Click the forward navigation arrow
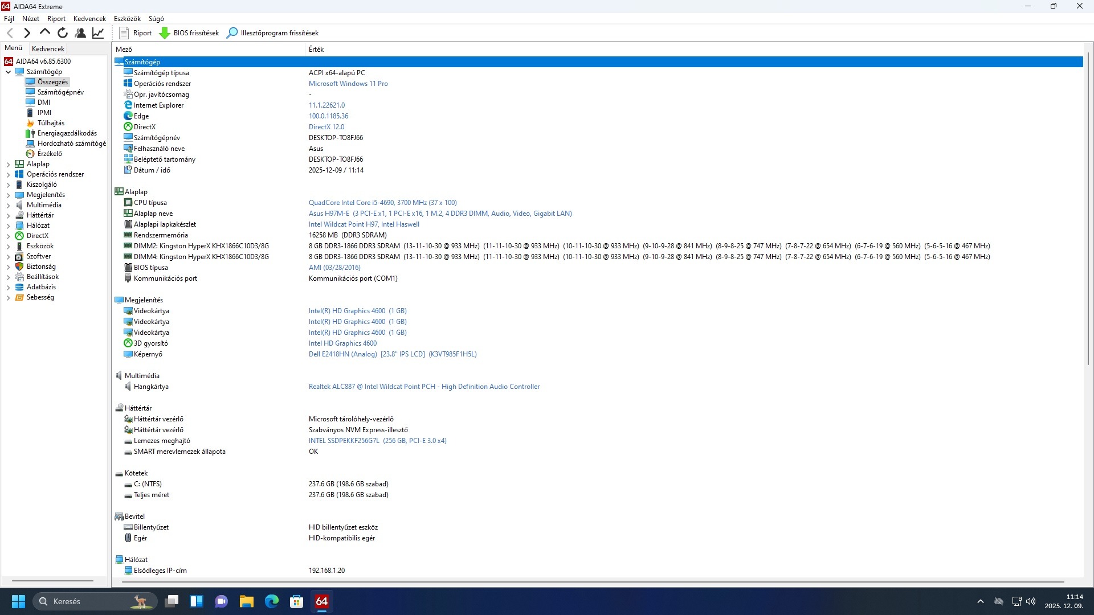The height and width of the screenshot is (615, 1094). click(x=27, y=33)
